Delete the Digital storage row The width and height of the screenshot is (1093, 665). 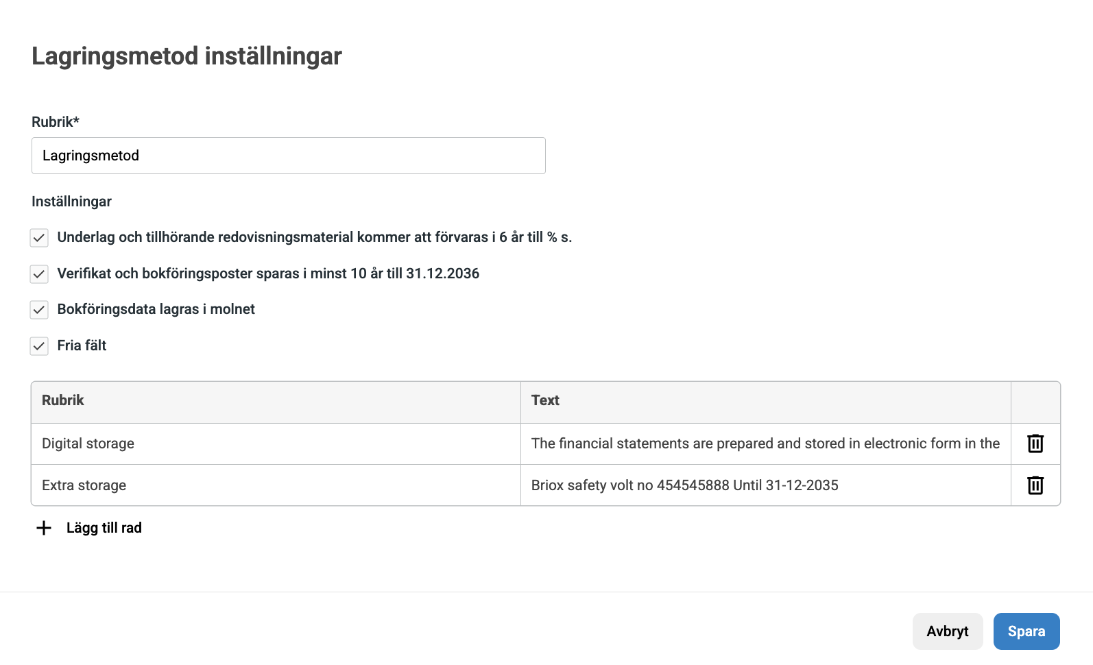(x=1035, y=444)
